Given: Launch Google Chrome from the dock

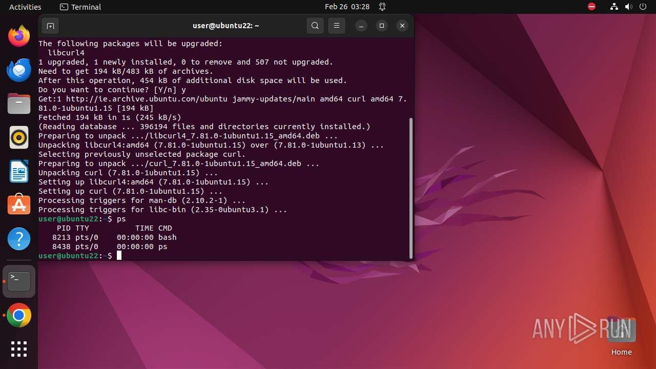Looking at the screenshot, I should pos(19,316).
